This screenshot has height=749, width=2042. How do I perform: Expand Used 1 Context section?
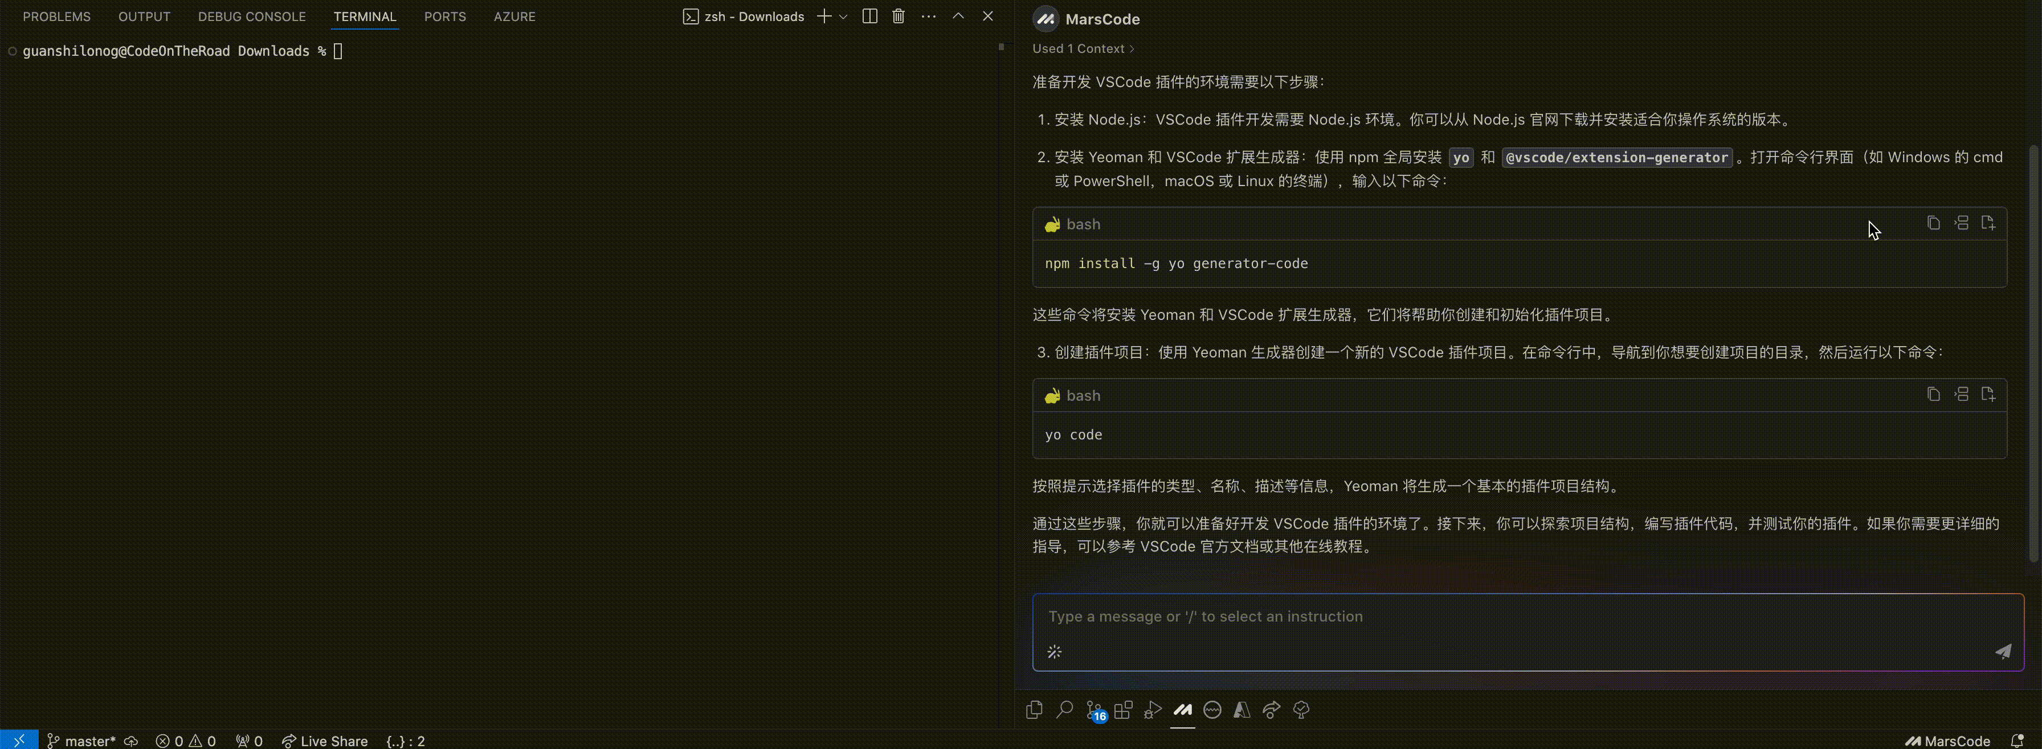pyautogui.click(x=1083, y=49)
